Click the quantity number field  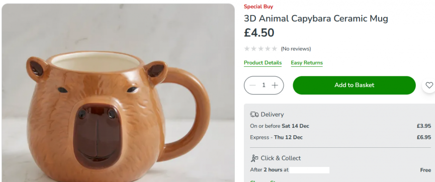coord(264,85)
